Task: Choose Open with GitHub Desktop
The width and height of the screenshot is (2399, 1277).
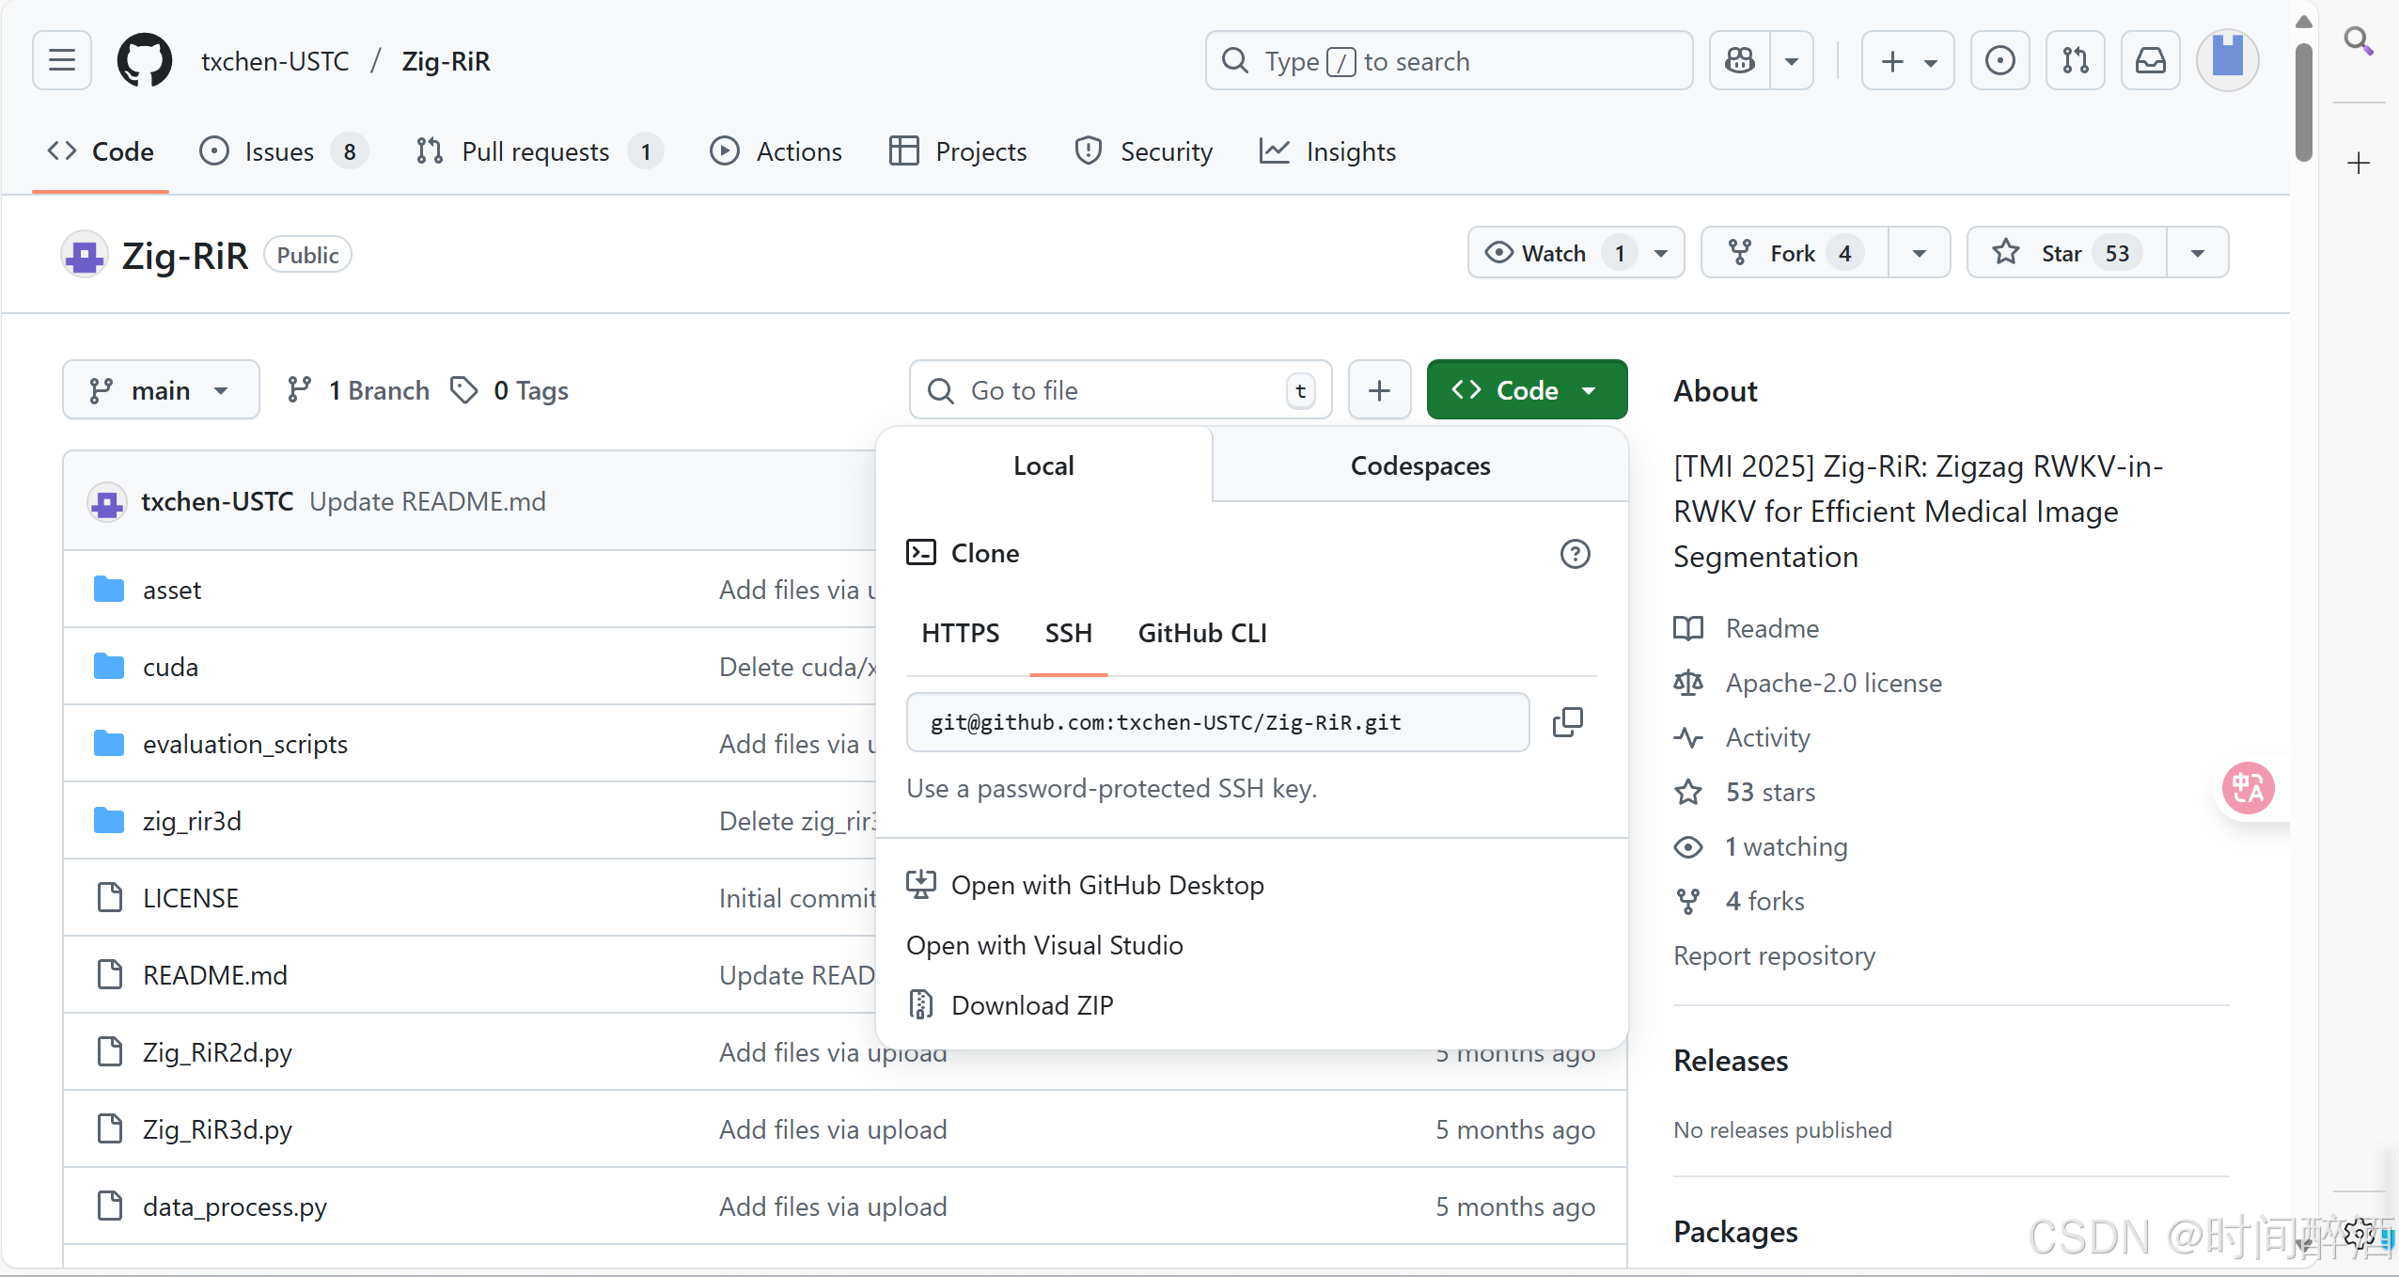Action: point(1086,885)
